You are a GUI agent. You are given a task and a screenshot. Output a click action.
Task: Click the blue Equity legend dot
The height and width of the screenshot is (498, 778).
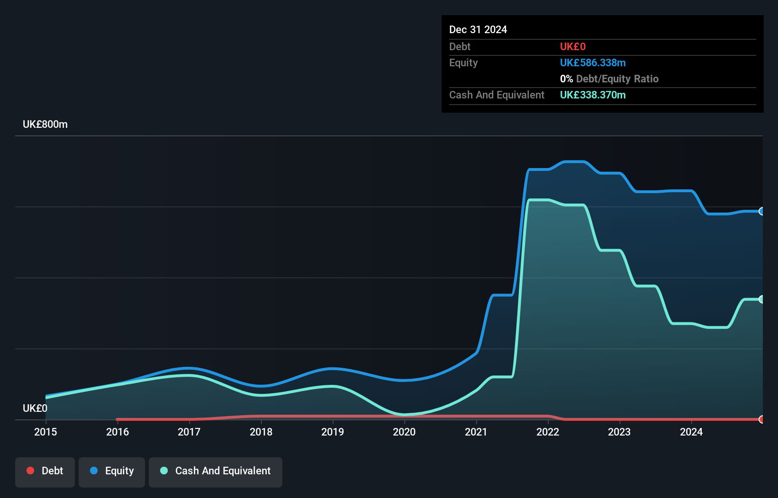pyautogui.click(x=95, y=471)
